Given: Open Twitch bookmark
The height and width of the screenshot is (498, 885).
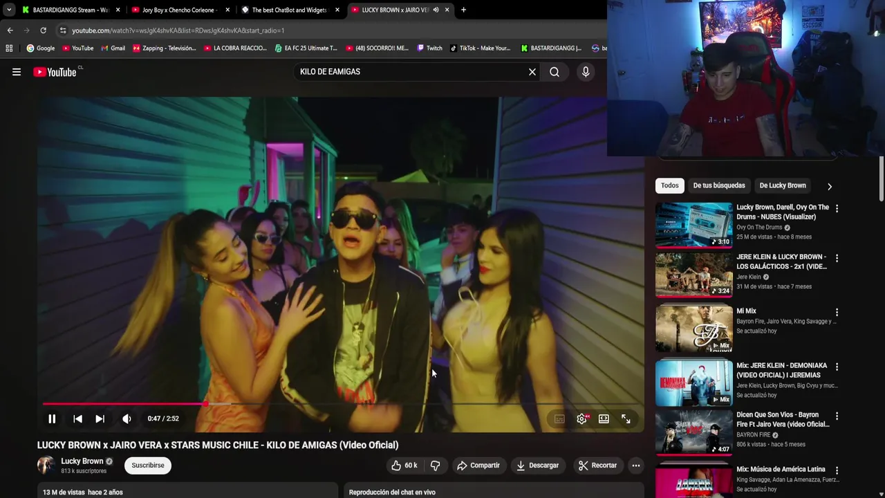Looking at the screenshot, I should click(x=429, y=48).
